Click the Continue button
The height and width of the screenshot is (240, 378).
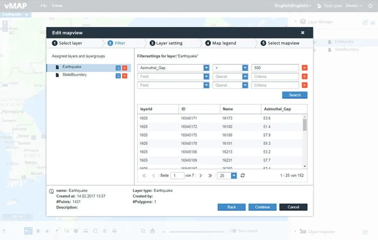[x=262, y=207]
